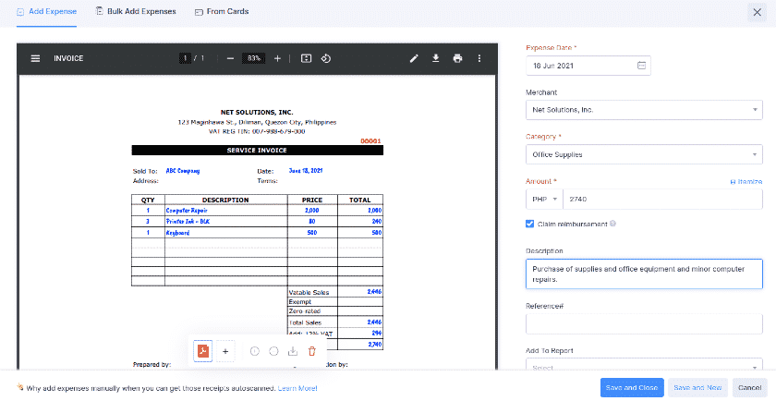Switch to Bulk Add Expenses tab
The height and width of the screenshot is (401, 776).
tap(136, 11)
